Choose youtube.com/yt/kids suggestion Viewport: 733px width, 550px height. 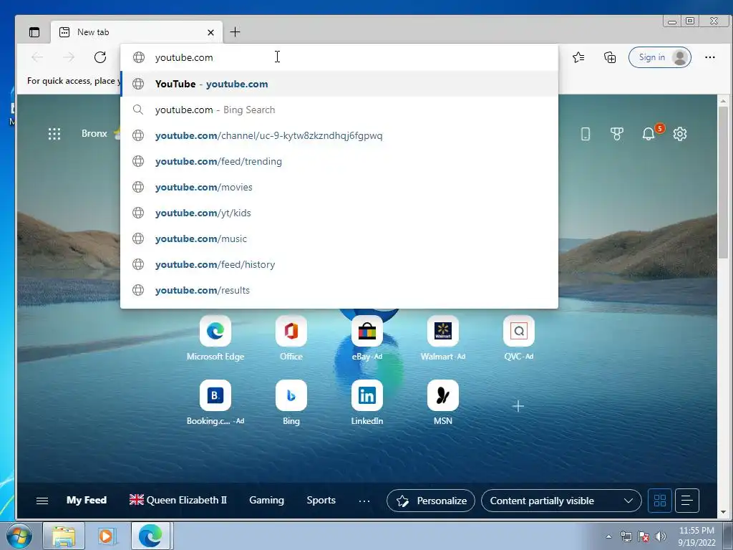339,212
